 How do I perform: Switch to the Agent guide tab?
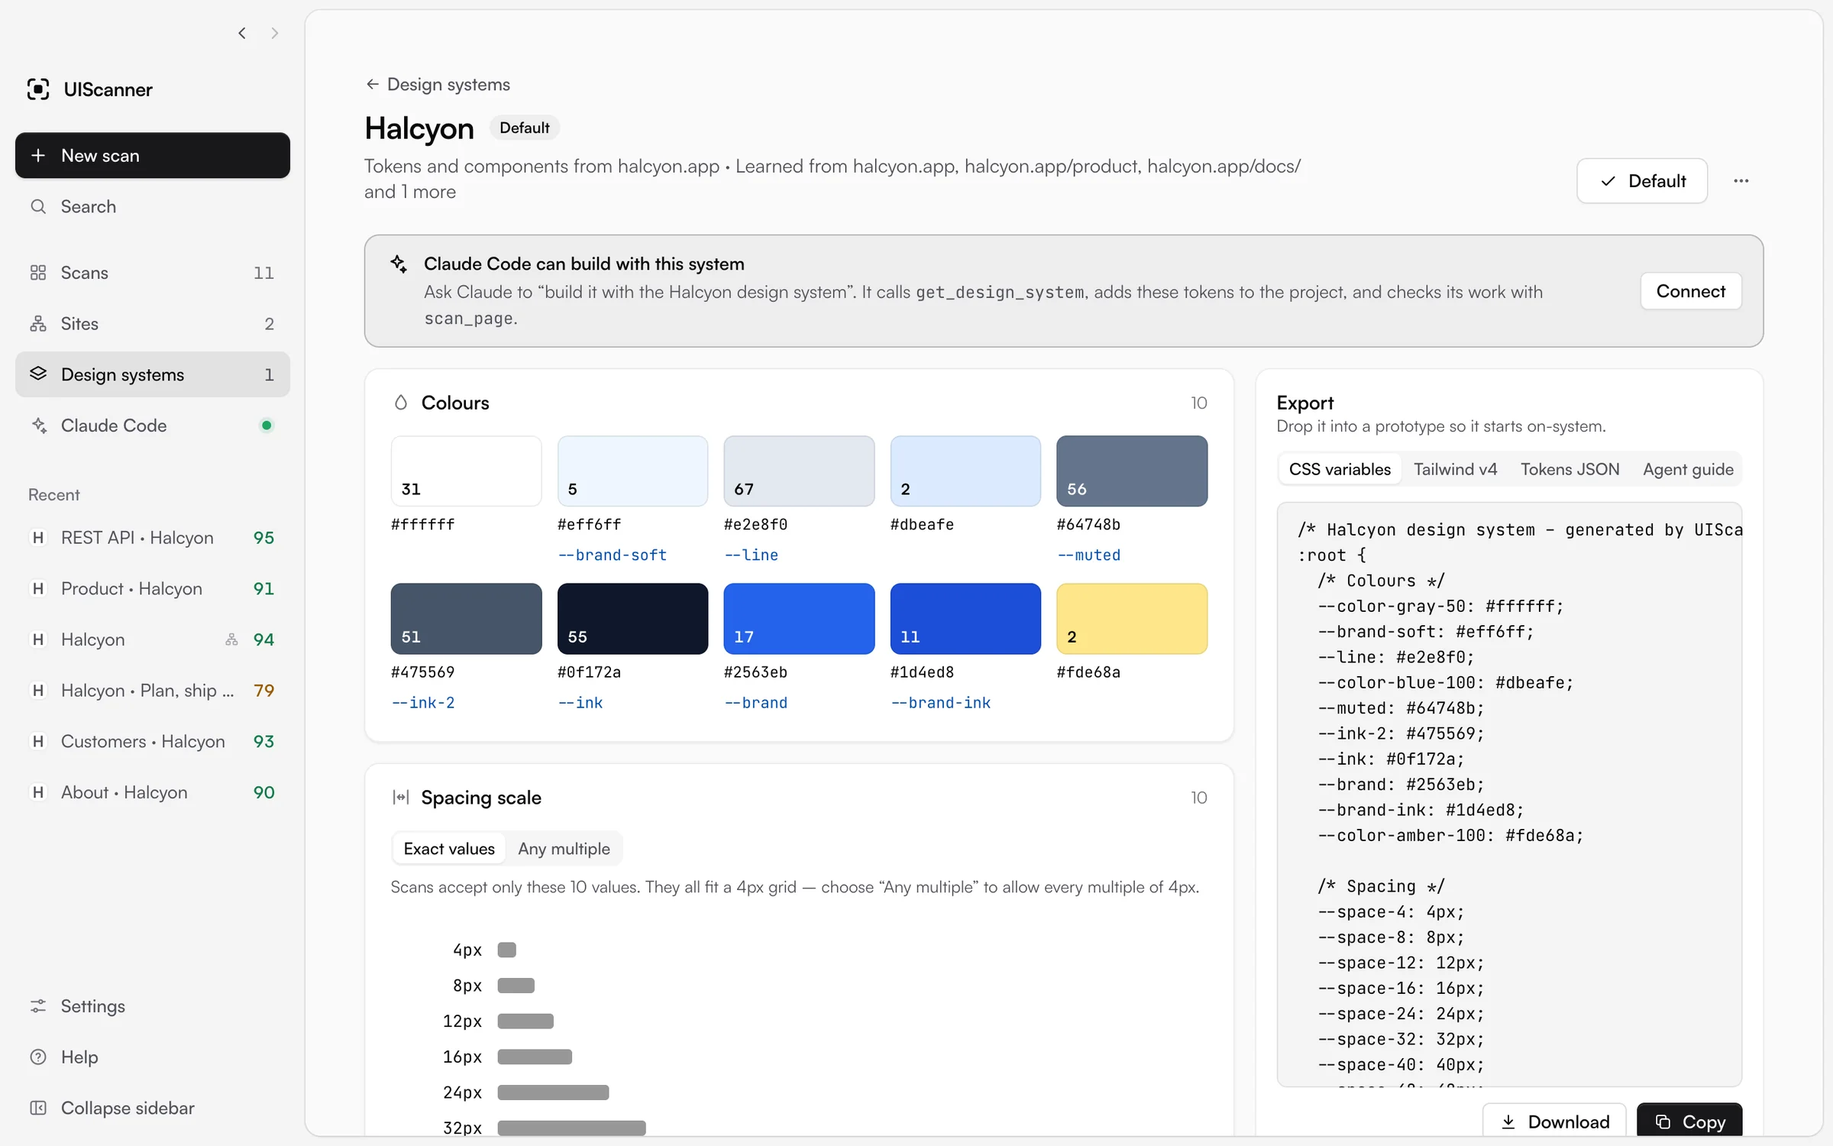[x=1688, y=469]
